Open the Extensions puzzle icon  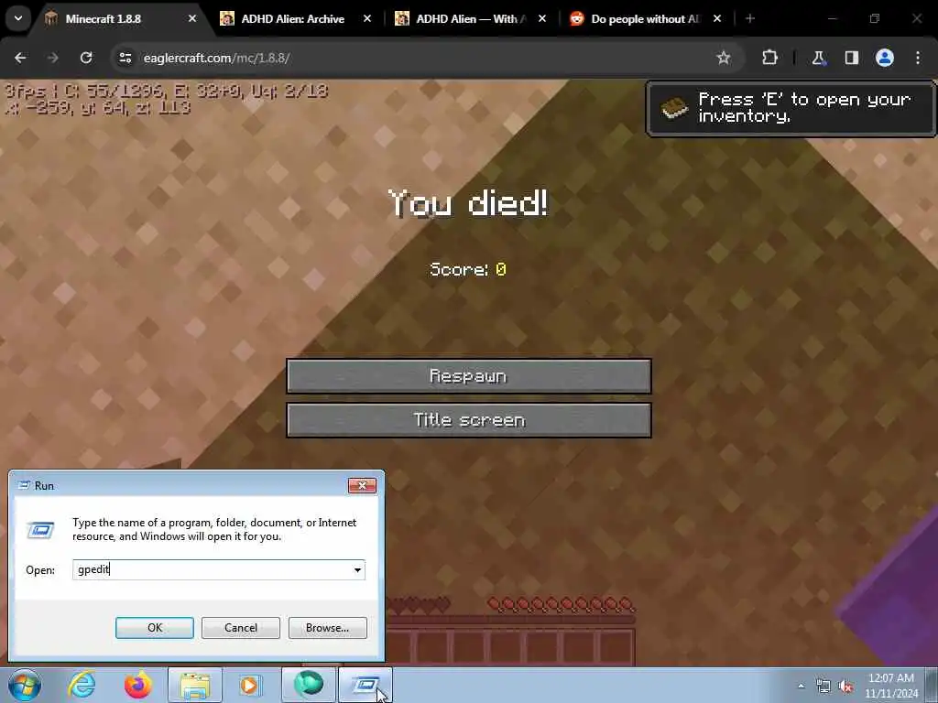click(x=769, y=58)
